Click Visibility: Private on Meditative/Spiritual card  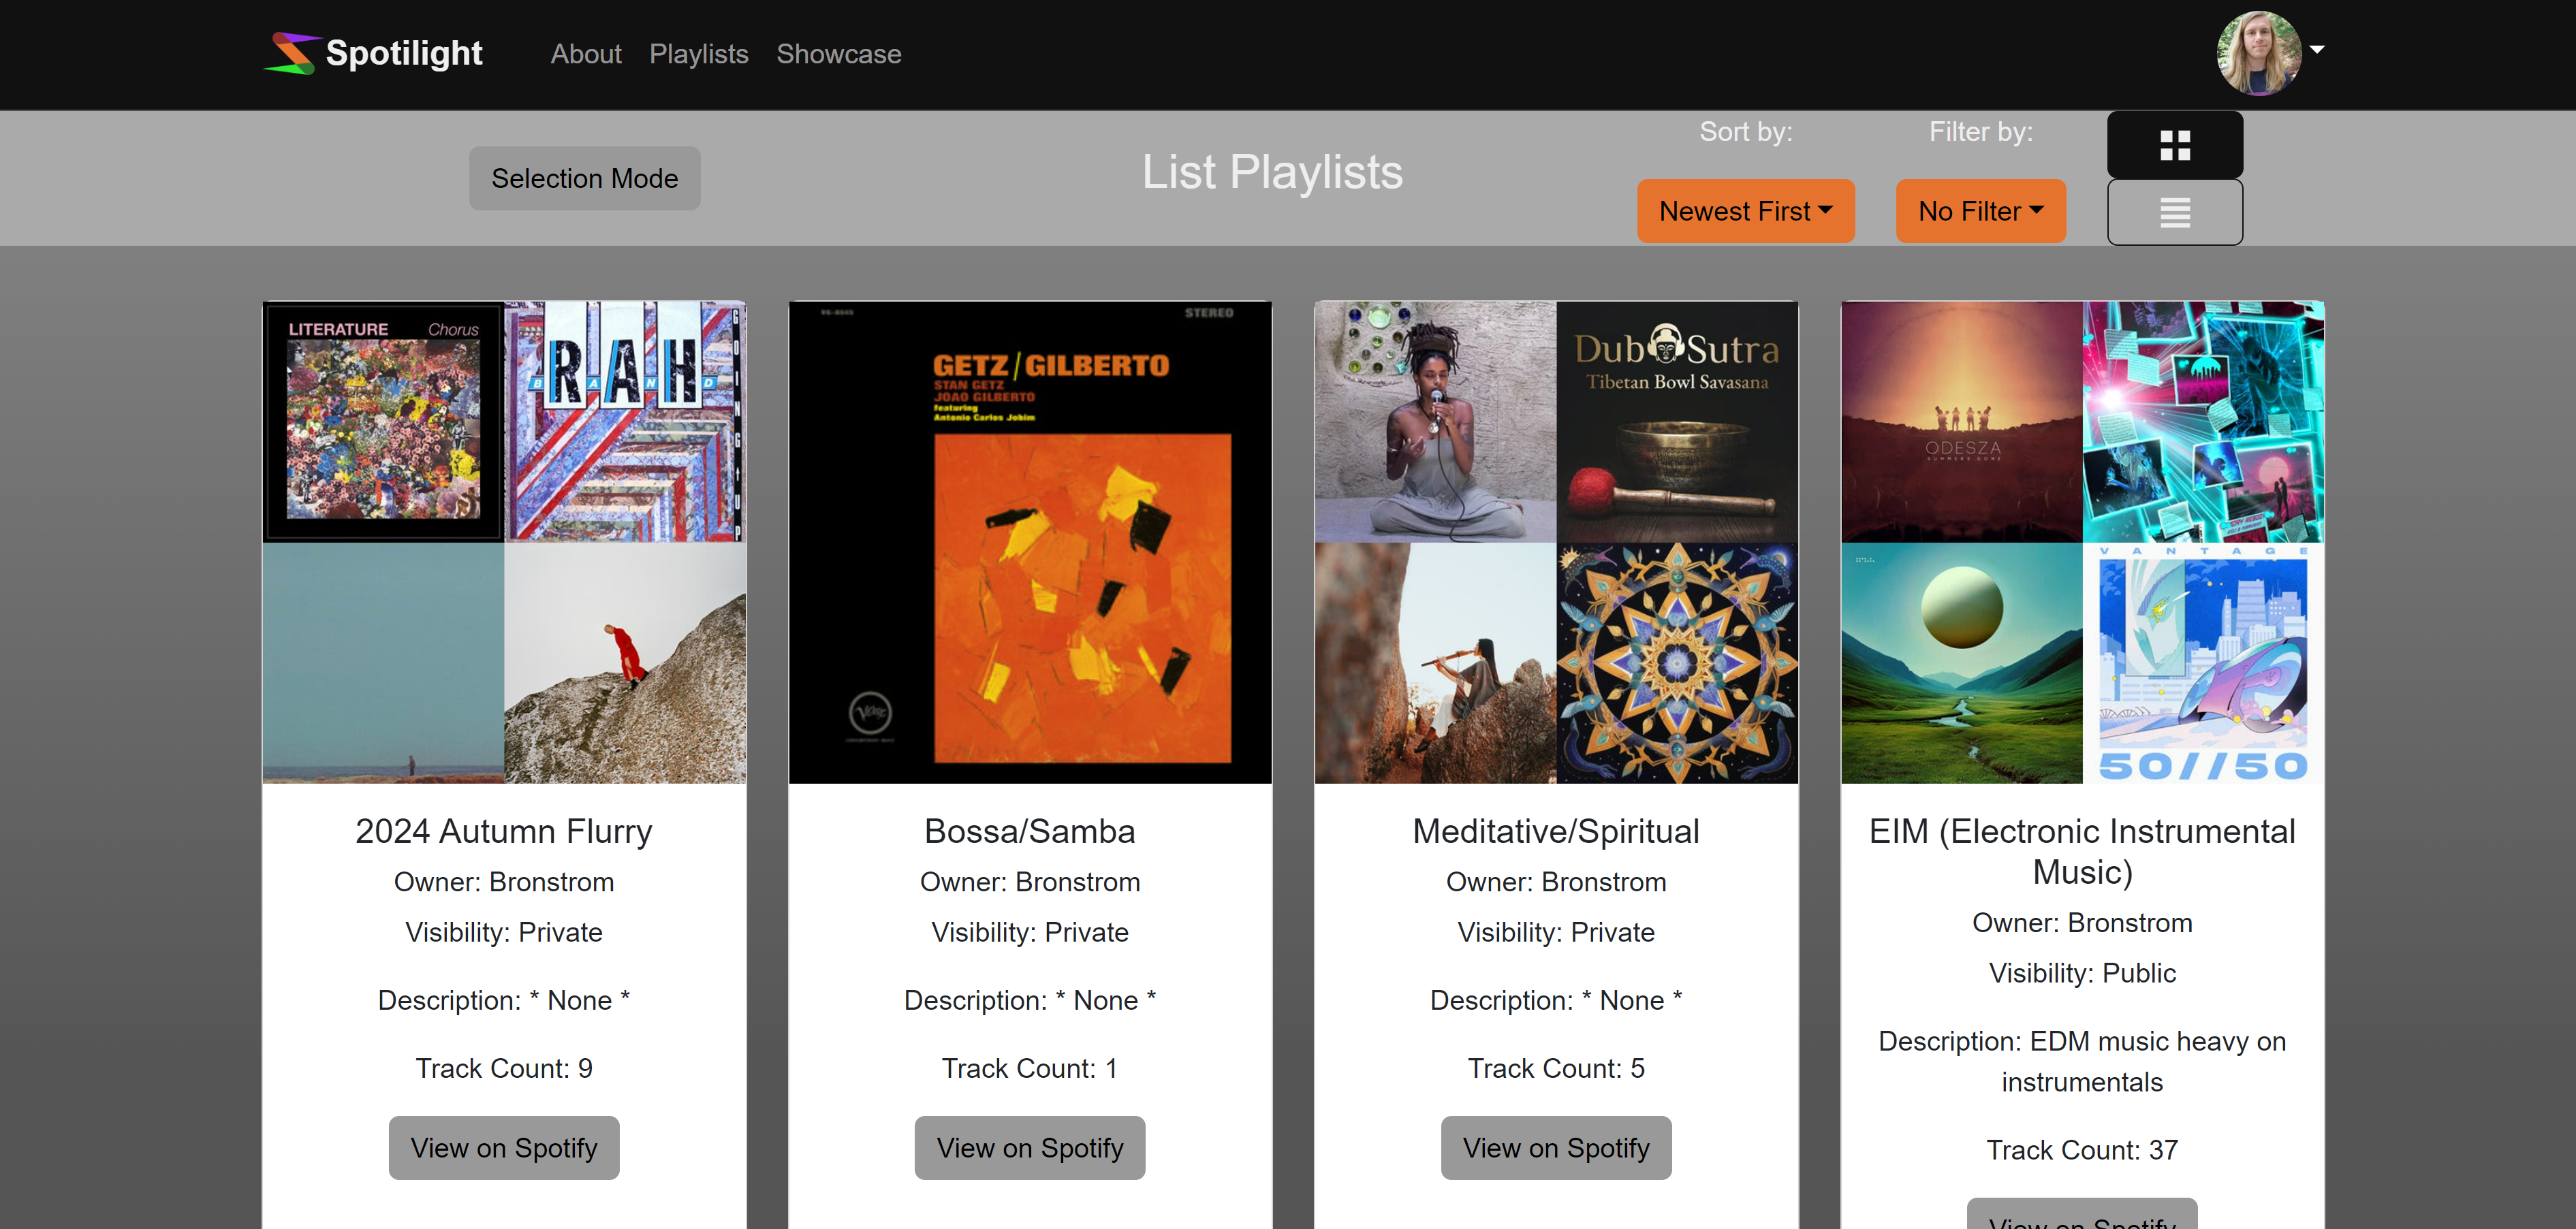pos(1555,932)
